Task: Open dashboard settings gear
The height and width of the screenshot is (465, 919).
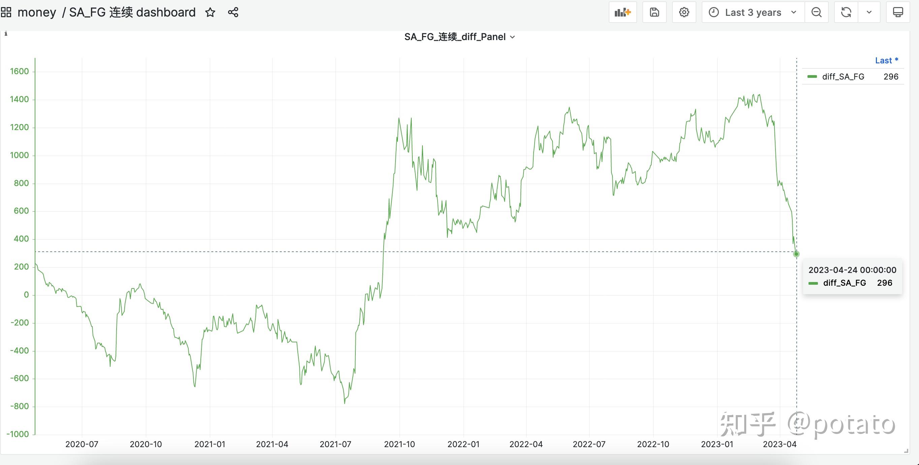Action: 684,12
